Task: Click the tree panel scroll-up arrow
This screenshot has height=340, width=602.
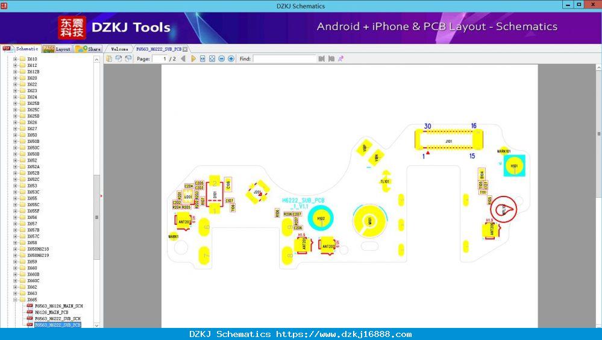Action: tap(97, 59)
